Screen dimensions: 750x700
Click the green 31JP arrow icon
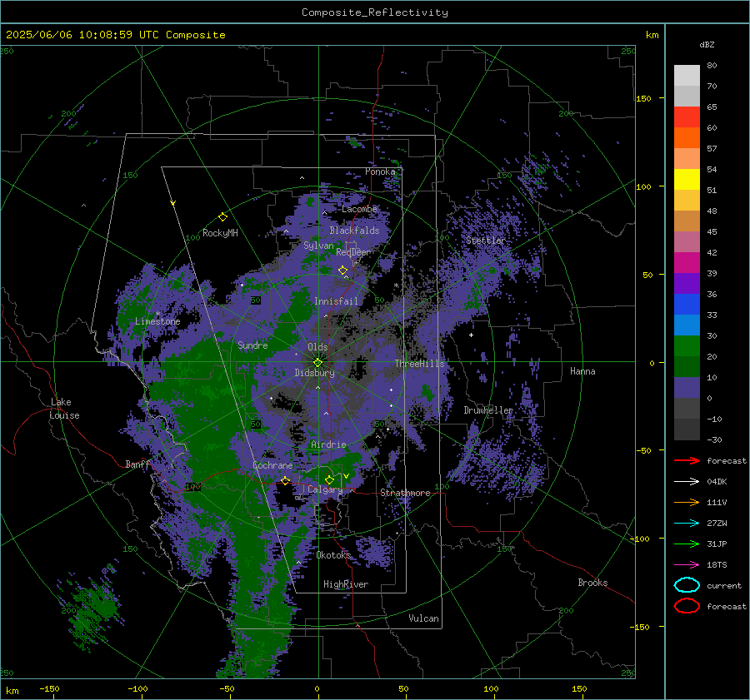pyautogui.click(x=687, y=544)
